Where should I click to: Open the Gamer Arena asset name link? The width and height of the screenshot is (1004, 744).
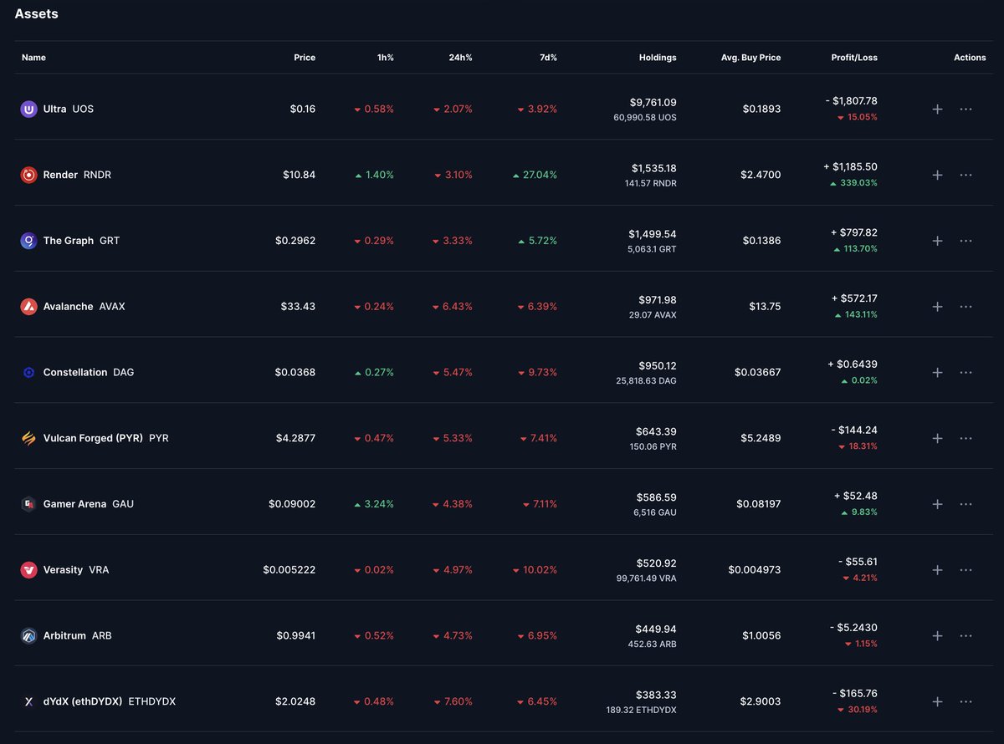pos(74,504)
